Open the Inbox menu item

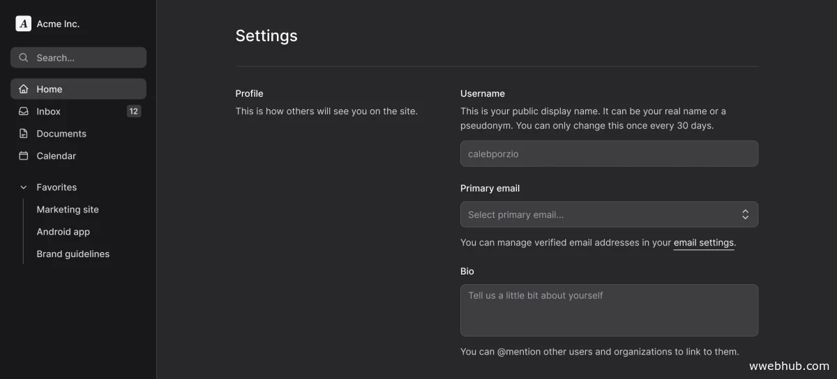click(x=49, y=111)
